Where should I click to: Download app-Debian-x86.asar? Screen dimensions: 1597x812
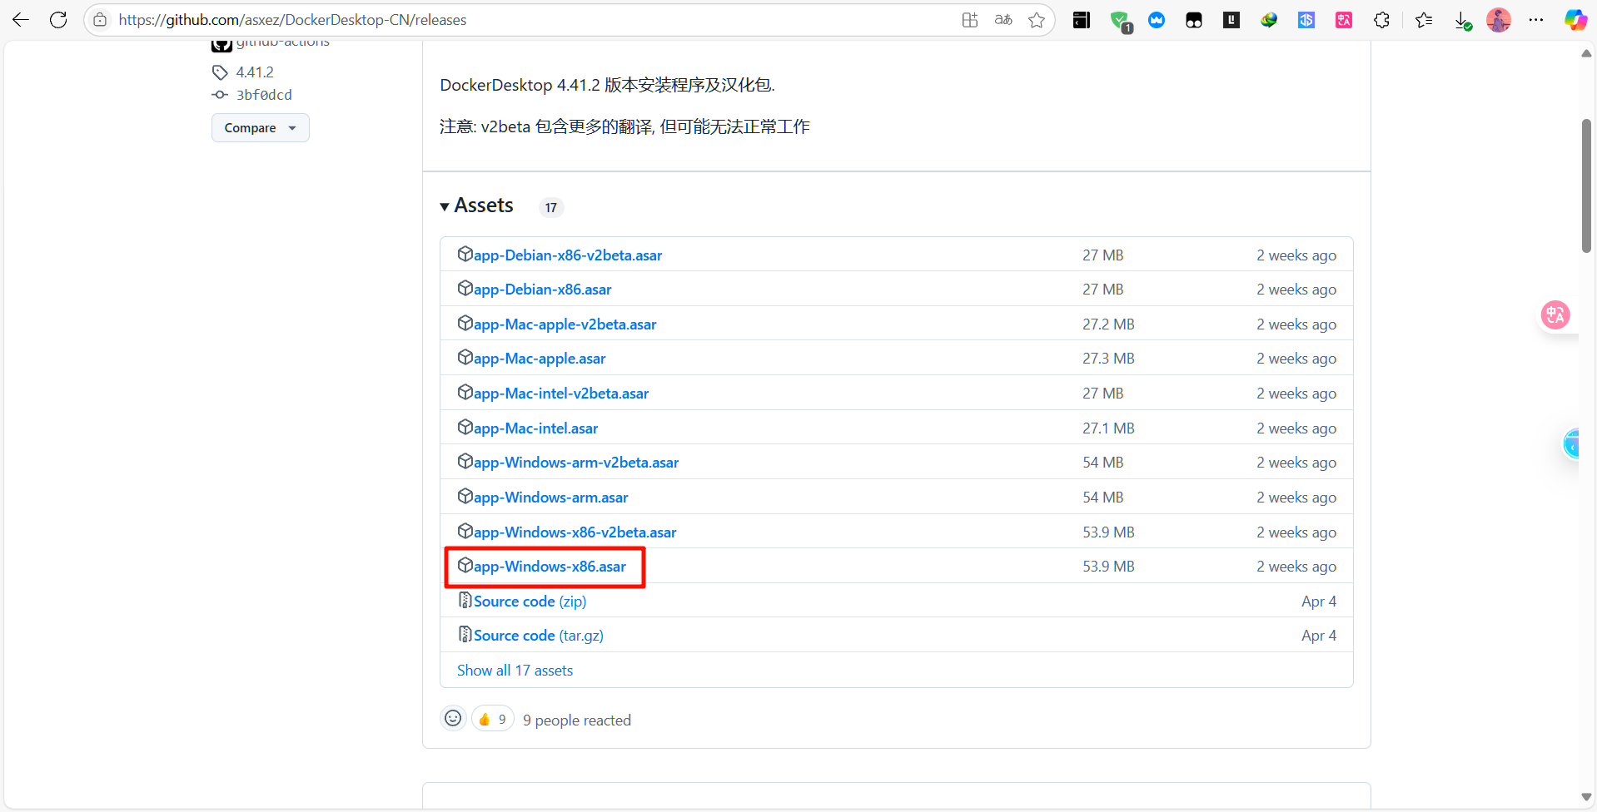(542, 289)
